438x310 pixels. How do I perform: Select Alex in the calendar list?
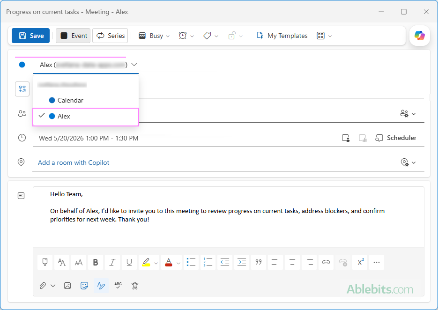[86, 117]
